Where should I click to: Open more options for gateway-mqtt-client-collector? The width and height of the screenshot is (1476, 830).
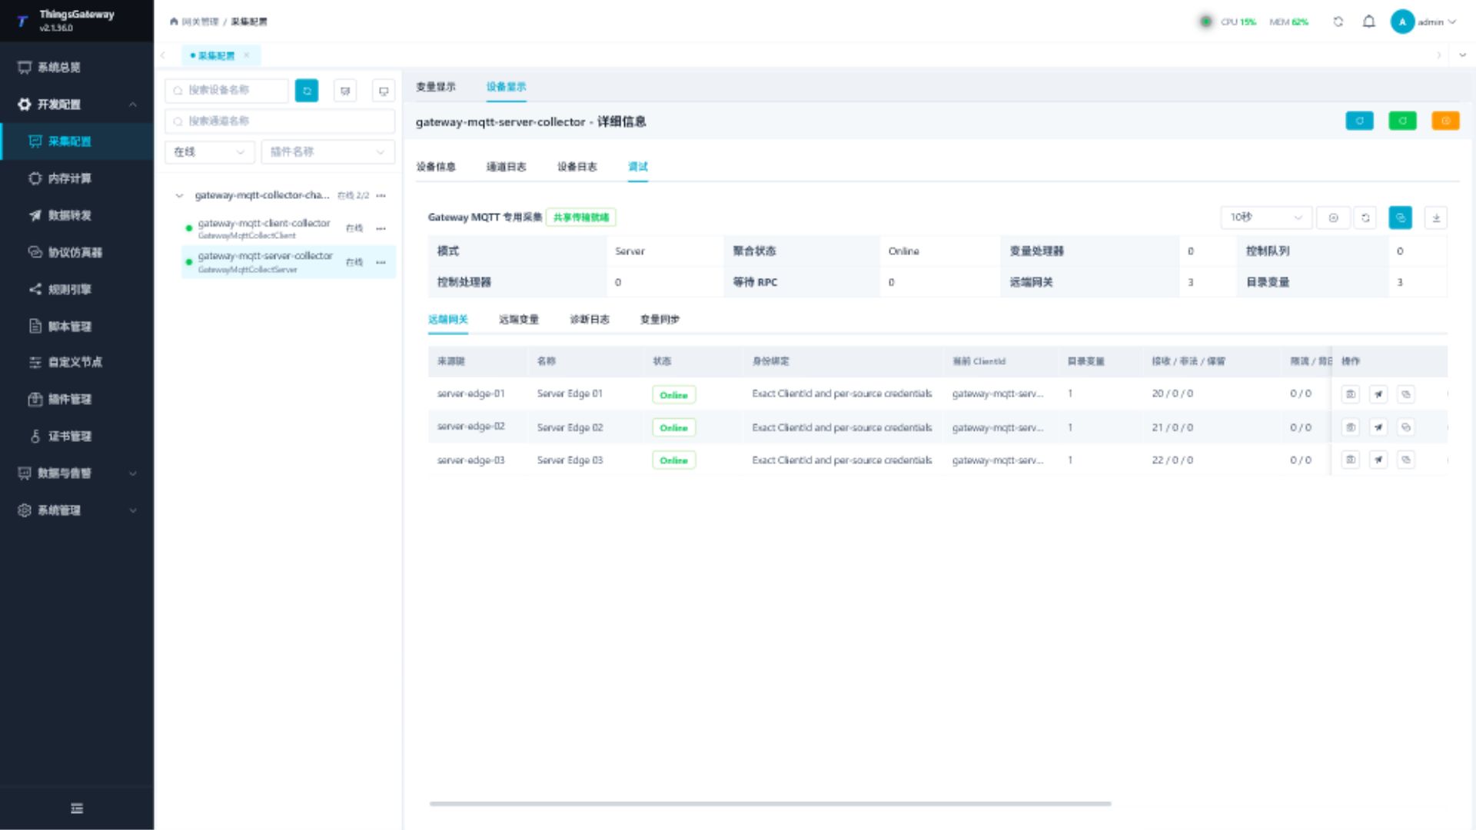click(x=381, y=228)
